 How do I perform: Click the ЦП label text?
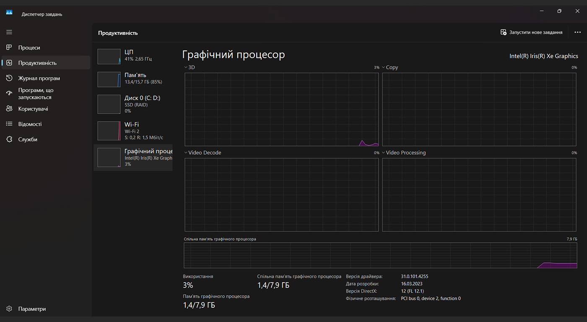pyautogui.click(x=129, y=52)
